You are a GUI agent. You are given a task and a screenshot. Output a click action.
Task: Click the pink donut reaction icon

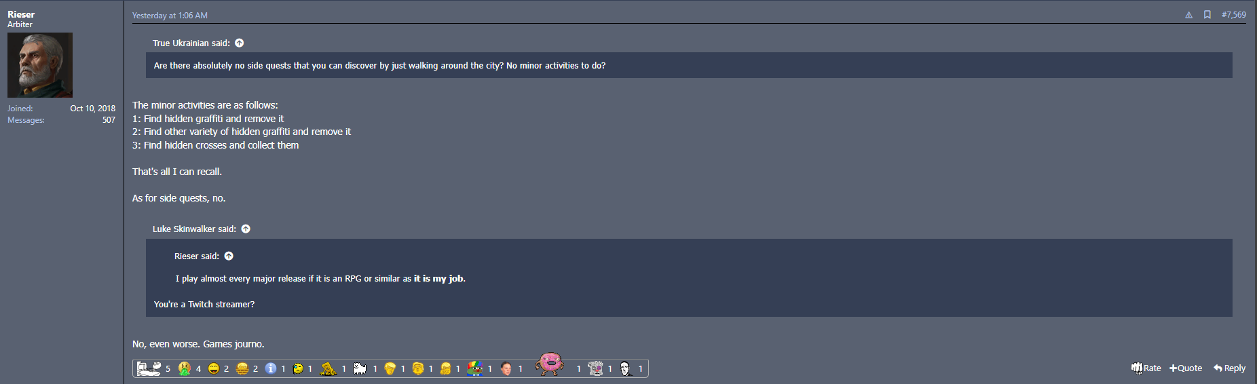point(550,364)
